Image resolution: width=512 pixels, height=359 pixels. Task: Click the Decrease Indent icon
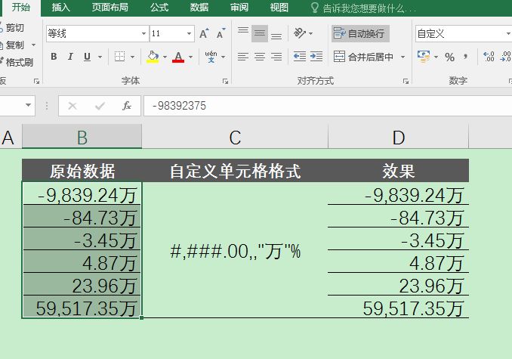pos(300,57)
